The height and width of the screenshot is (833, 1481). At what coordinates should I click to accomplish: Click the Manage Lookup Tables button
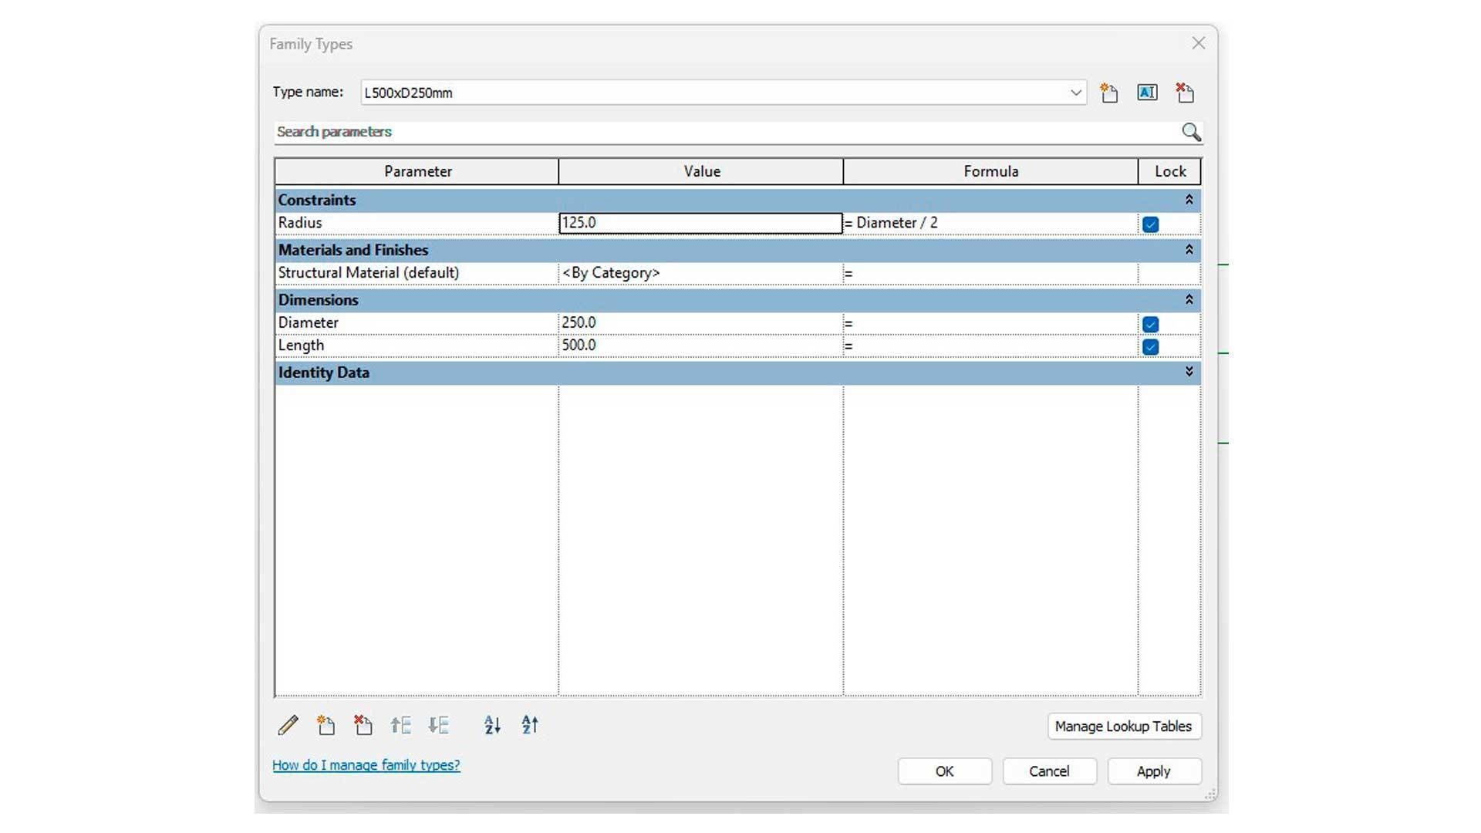click(1123, 727)
